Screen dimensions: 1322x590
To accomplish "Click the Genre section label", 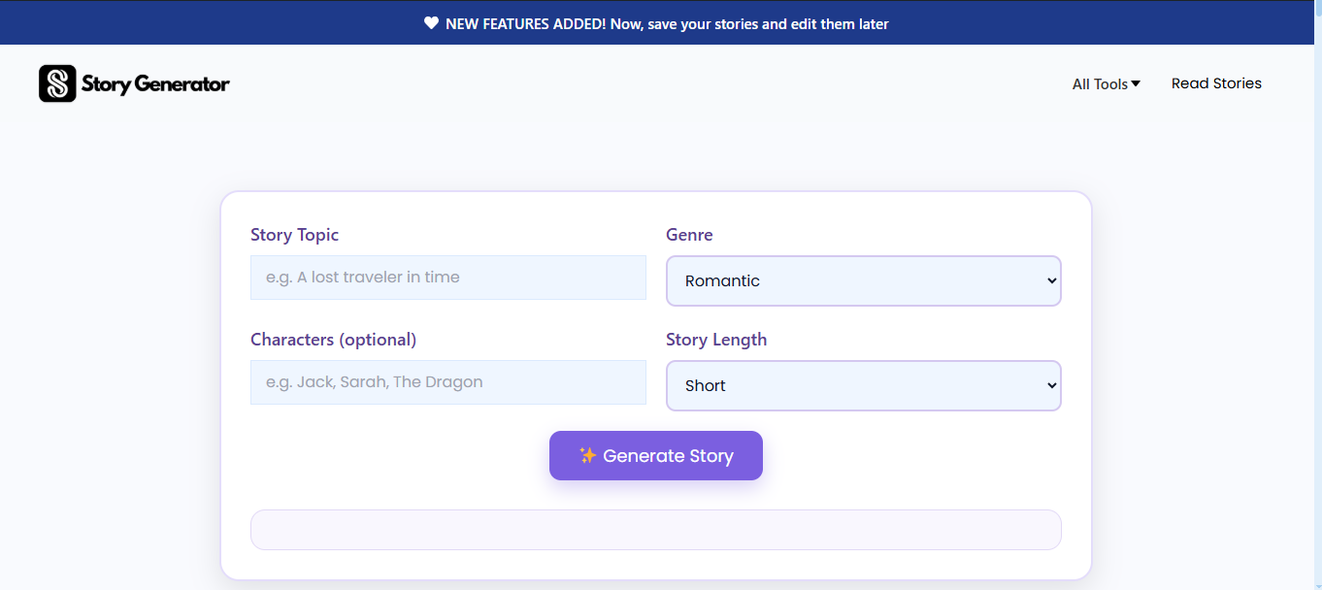I will coord(689,235).
